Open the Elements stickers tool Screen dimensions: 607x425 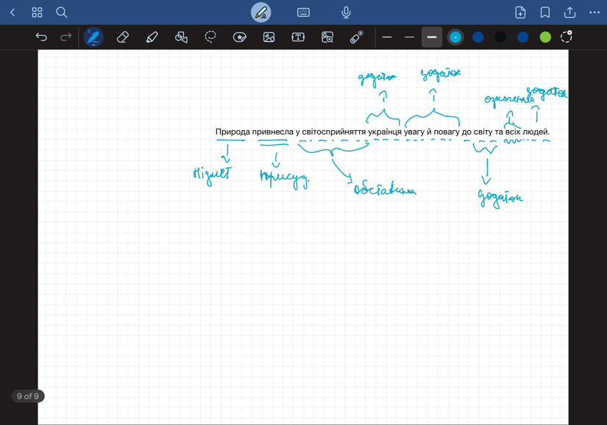click(240, 37)
